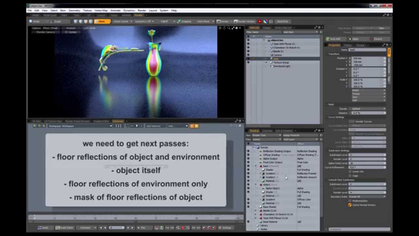
Task: Click the timeline ruler frame bar
Action: pyautogui.click(x=136, y=218)
